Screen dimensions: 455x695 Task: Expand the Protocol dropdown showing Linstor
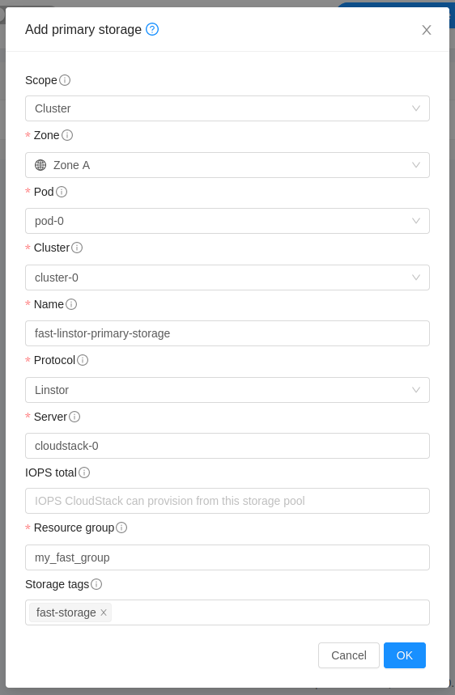(227, 390)
